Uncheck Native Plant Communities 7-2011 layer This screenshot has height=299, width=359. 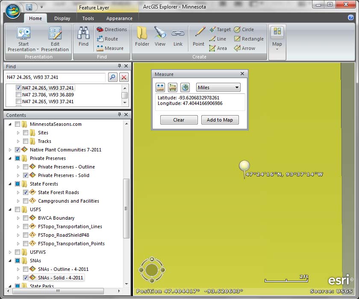coord(18,150)
